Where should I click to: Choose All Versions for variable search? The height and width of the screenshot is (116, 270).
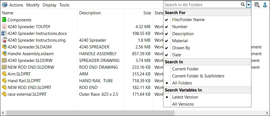pyautogui.click(x=183, y=104)
